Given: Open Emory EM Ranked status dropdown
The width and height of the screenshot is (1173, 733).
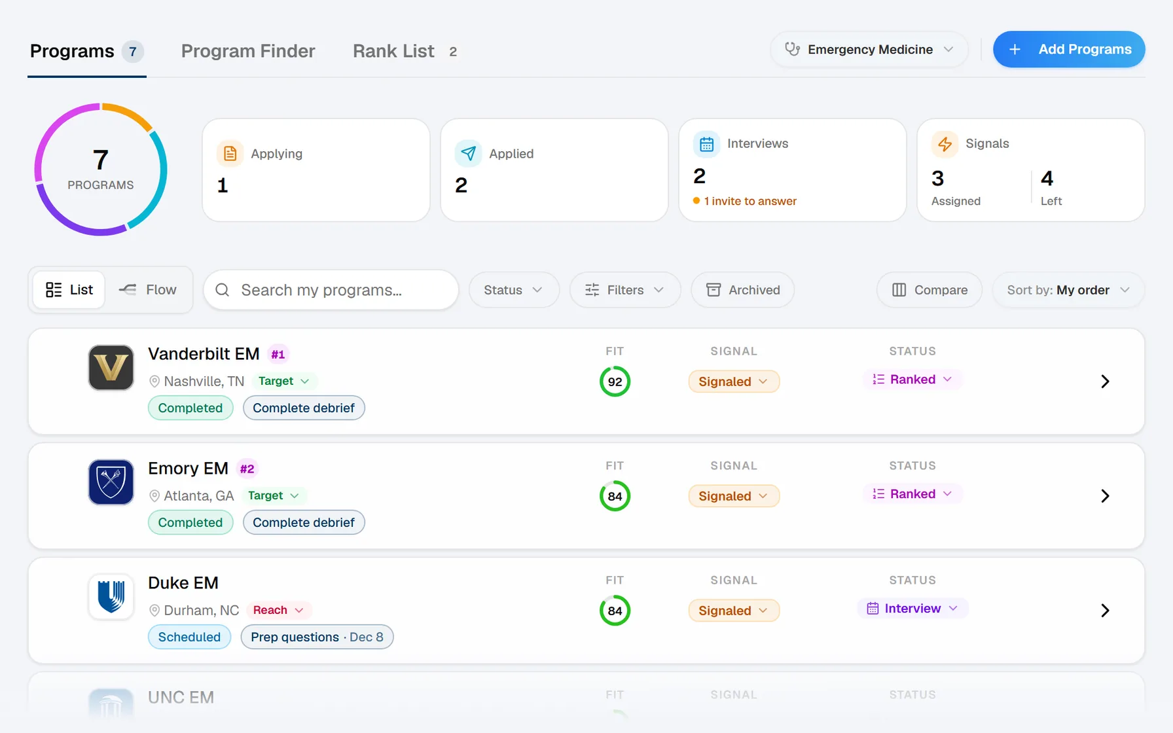Looking at the screenshot, I should click(x=912, y=494).
